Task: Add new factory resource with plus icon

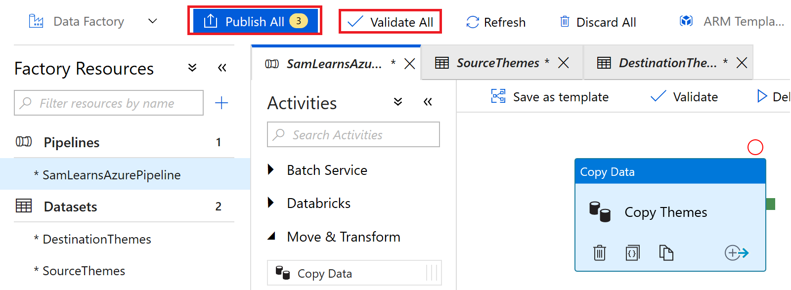Action: pos(221,103)
